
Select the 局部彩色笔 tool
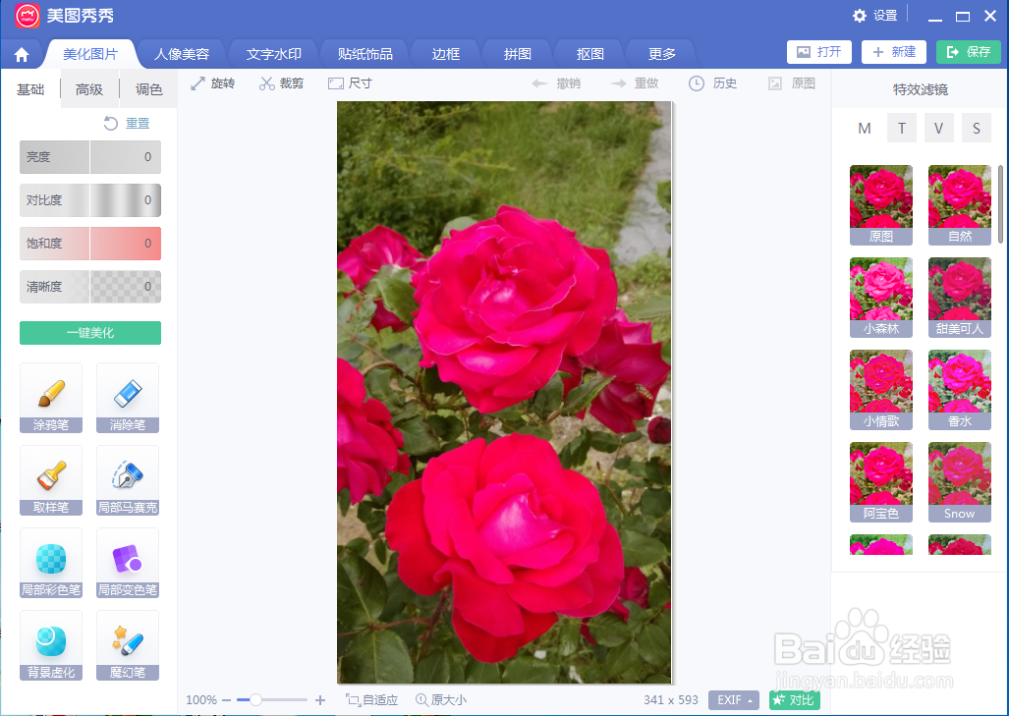pyautogui.click(x=51, y=562)
